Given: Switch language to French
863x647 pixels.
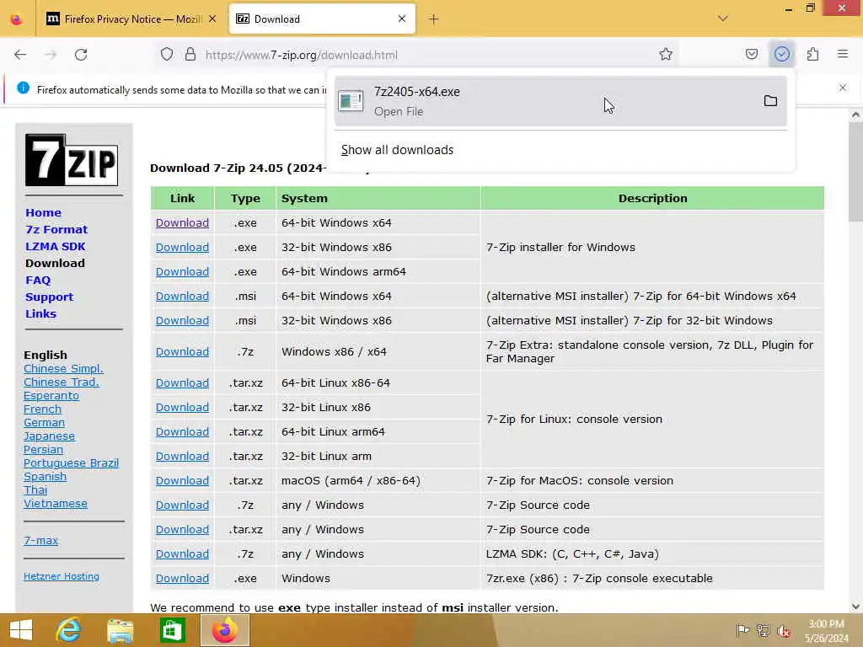Looking at the screenshot, I should click(x=42, y=409).
